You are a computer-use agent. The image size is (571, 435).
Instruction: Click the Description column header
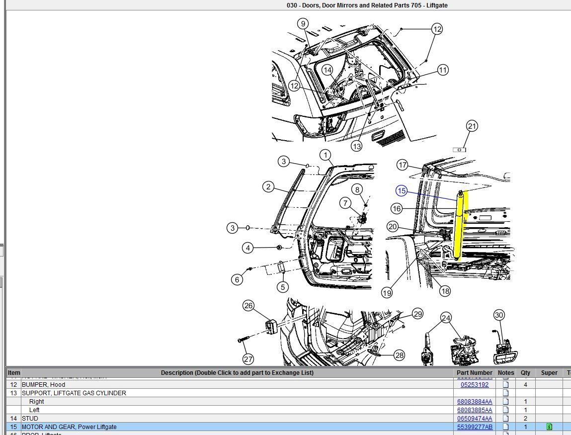coord(237,372)
